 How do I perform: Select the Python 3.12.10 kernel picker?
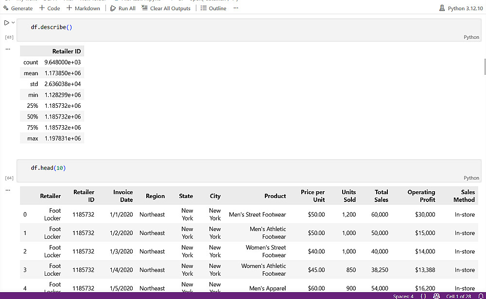461,8
